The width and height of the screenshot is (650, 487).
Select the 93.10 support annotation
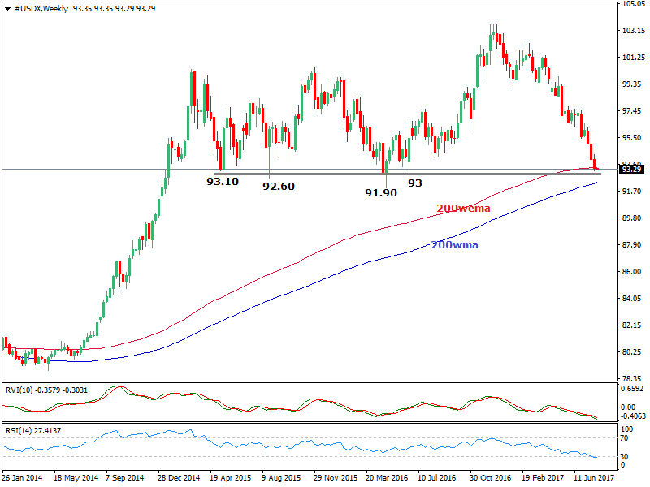tap(222, 182)
